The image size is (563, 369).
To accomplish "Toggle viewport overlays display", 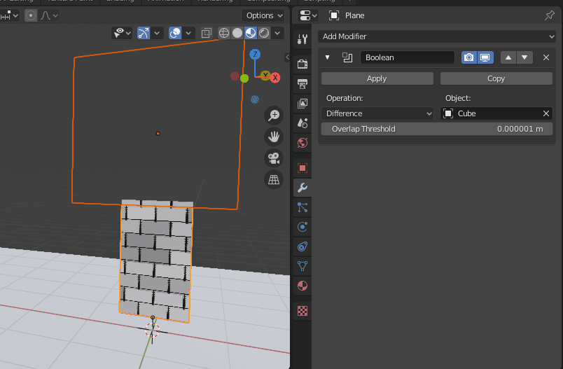I will 175,33.
